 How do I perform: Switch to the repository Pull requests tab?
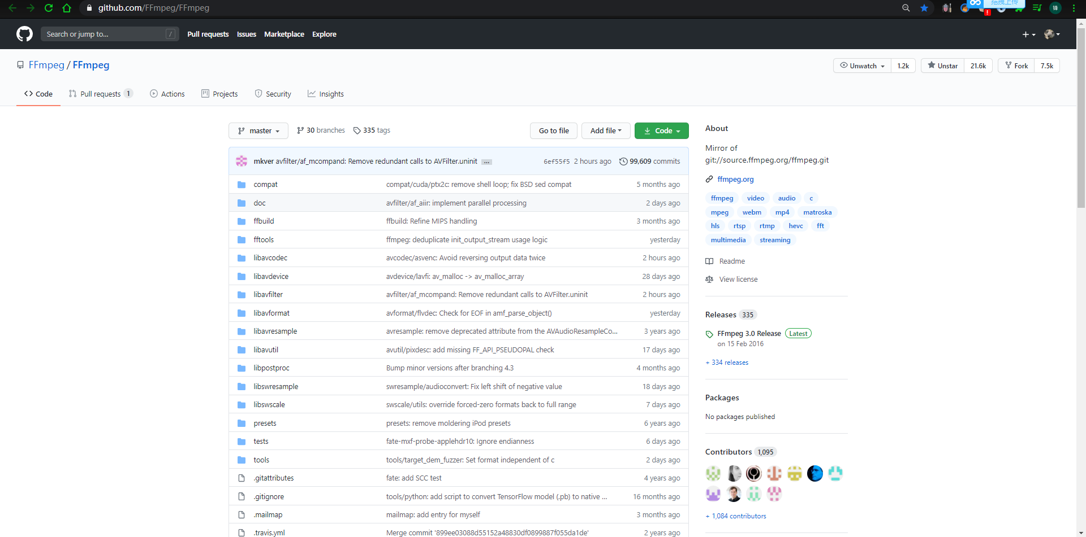point(101,94)
